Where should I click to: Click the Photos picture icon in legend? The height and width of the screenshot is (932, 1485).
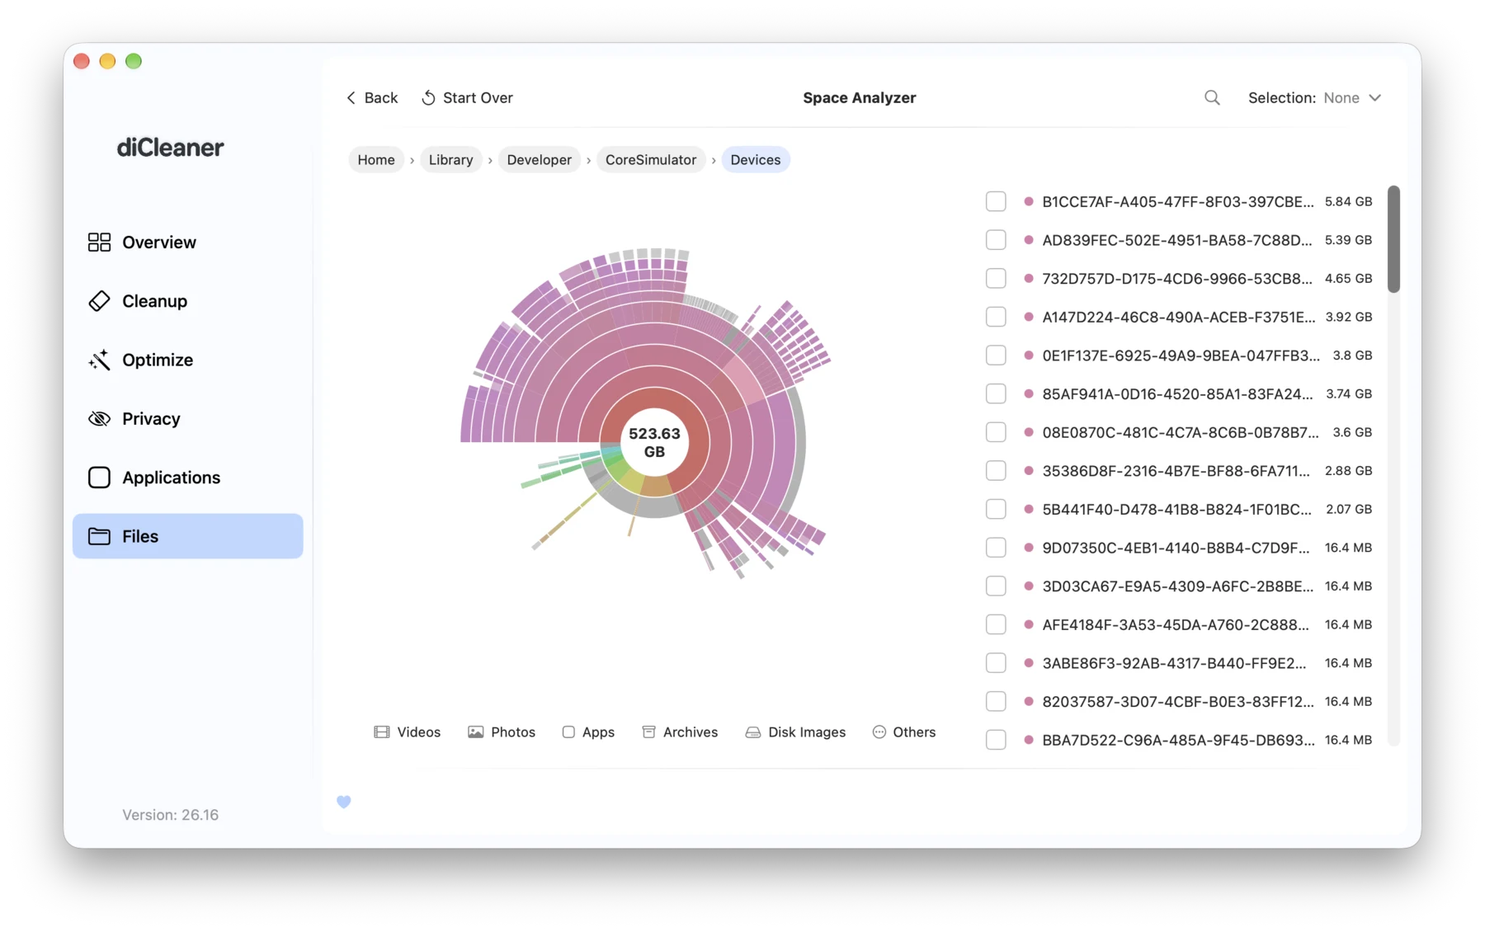(476, 732)
